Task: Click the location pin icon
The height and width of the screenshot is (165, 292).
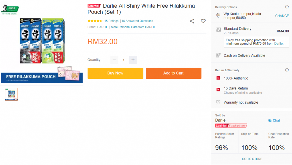Action: pyautogui.click(x=218, y=16)
